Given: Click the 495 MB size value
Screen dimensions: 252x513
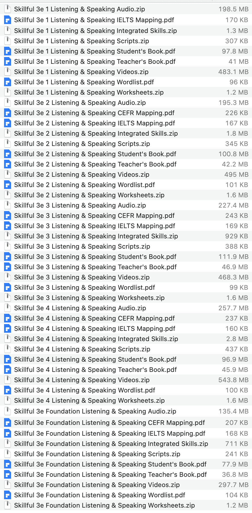Looking at the screenshot, I should (x=236, y=175).
